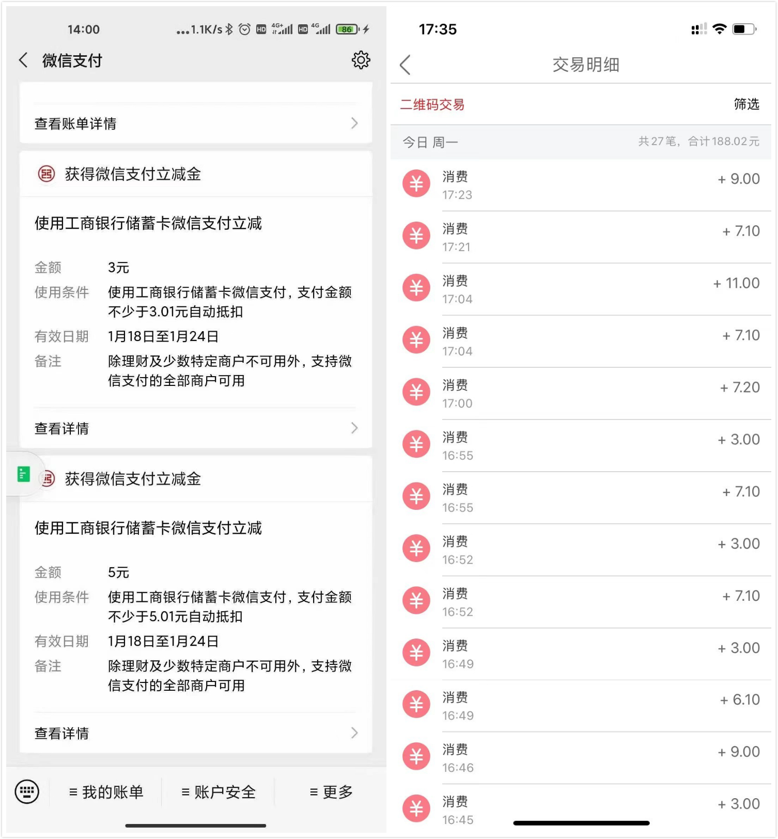The image size is (778, 839).
Task: Tap yuan icon of 17:04 +11.00 entry
Action: tap(416, 288)
